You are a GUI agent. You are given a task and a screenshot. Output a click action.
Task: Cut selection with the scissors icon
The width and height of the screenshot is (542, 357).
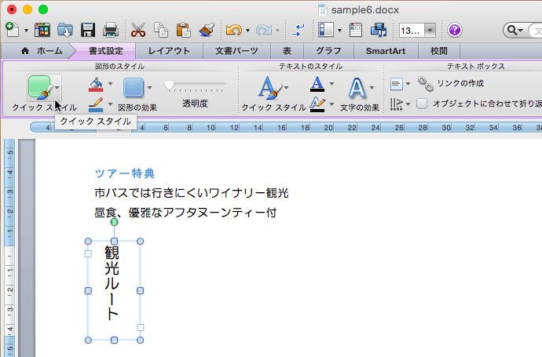pos(138,30)
